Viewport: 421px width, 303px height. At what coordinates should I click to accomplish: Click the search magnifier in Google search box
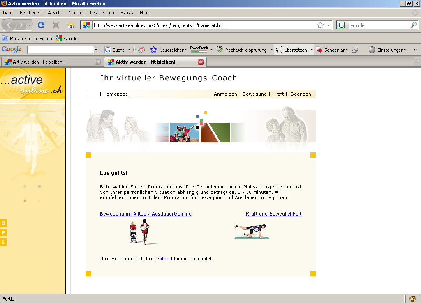point(413,25)
